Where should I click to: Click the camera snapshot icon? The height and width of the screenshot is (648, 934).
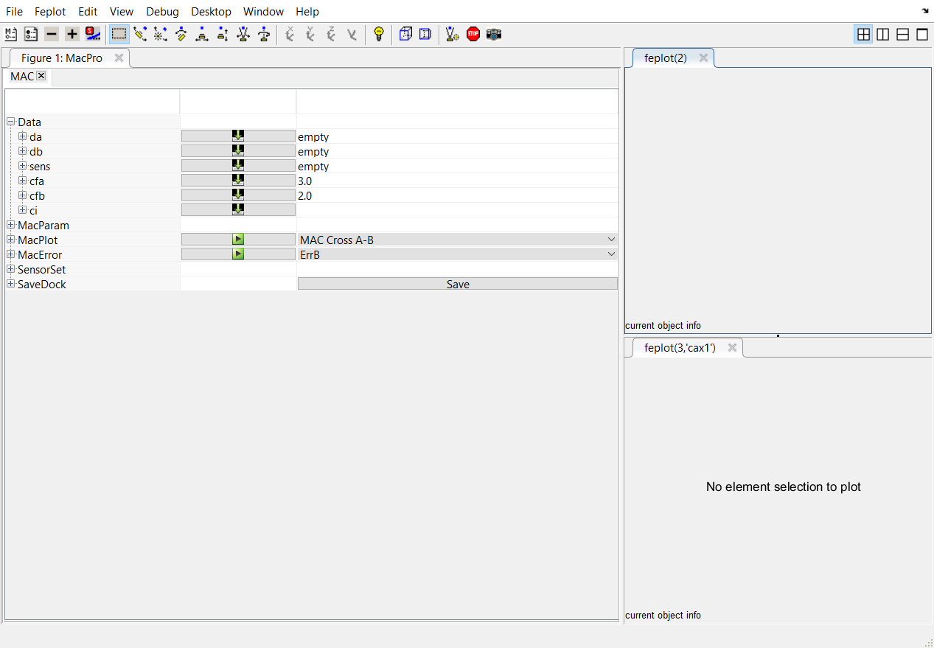pos(494,34)
